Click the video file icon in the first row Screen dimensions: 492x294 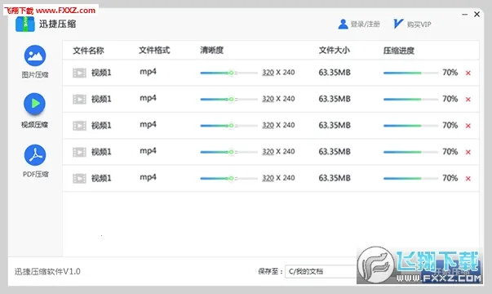coord(79,73)
